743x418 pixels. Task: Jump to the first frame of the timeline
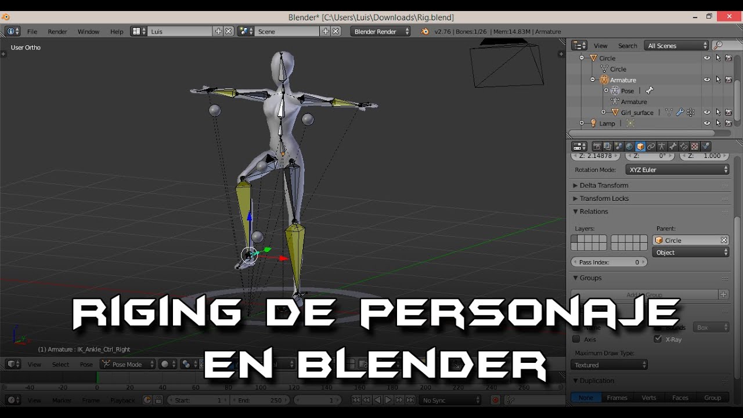[356, 400]
